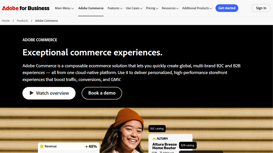This screenshot has width=273, height=153.
Task: Open the Products breadcrumb link
Action: (x=22, y=21)
